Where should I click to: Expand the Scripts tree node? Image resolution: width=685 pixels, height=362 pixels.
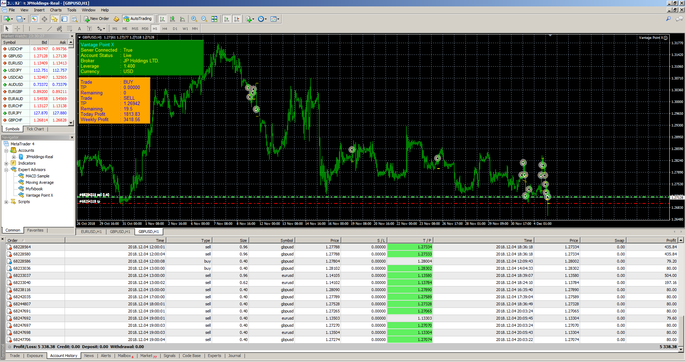coord(6,202)
